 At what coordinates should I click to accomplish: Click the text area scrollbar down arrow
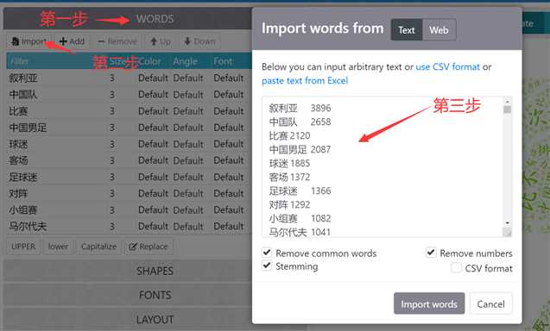coord(507,223)
